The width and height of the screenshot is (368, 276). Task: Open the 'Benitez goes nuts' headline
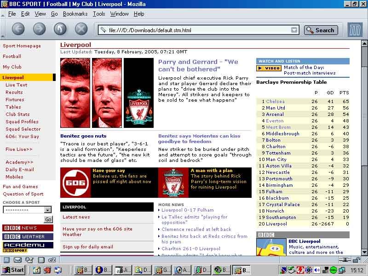83,136
